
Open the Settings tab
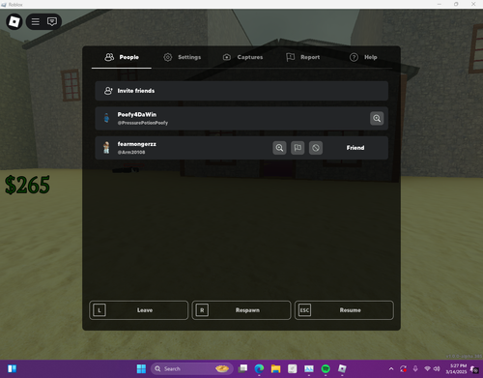183,57
